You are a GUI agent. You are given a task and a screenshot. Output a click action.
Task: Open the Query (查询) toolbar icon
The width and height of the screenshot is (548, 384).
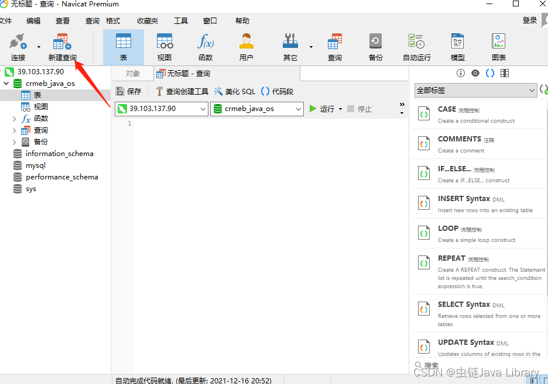[335, 47]
